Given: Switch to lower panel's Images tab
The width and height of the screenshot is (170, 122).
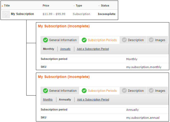Looking at the screenshot, I should click(160, 91).
